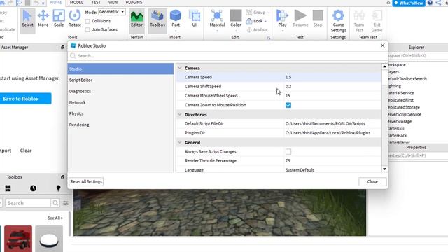Open the Material picker

pos(217,17)
